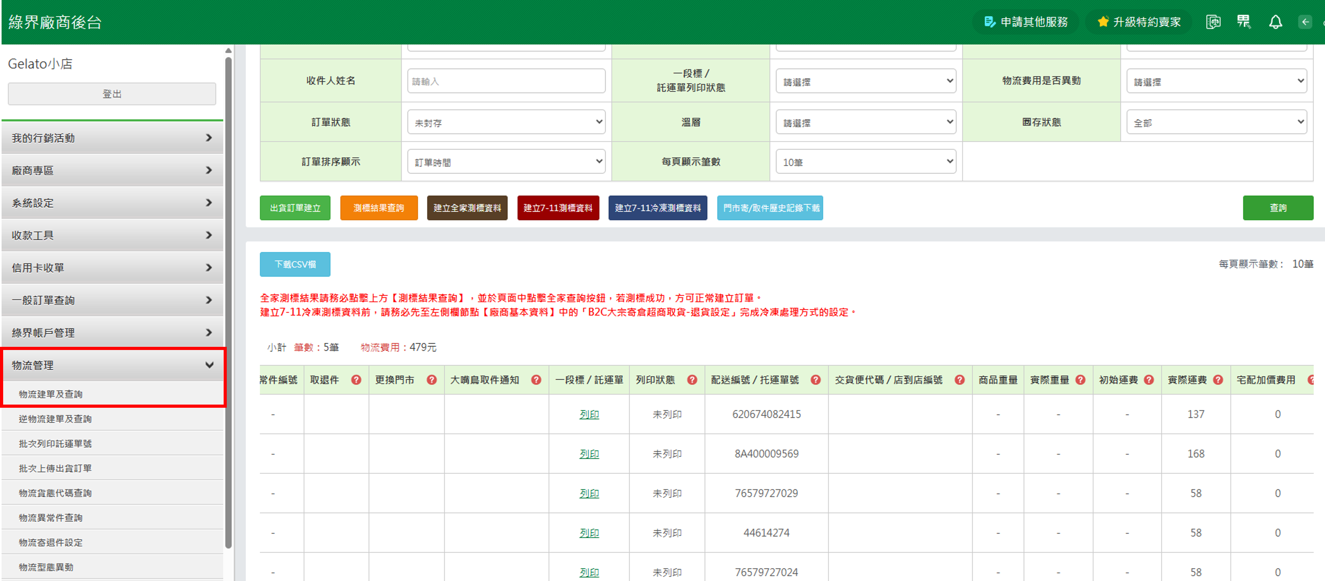Click help icon beside 列印狀態 header
The image size is (1325, 581).
[692, 380]
